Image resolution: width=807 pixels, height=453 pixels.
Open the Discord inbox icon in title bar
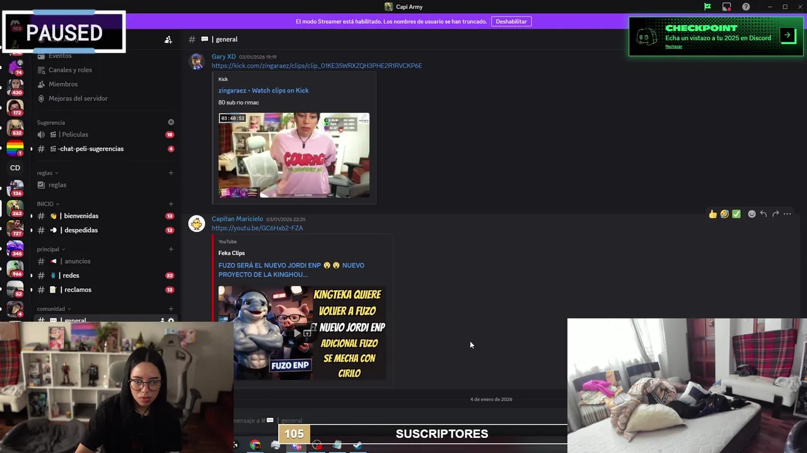727,7
